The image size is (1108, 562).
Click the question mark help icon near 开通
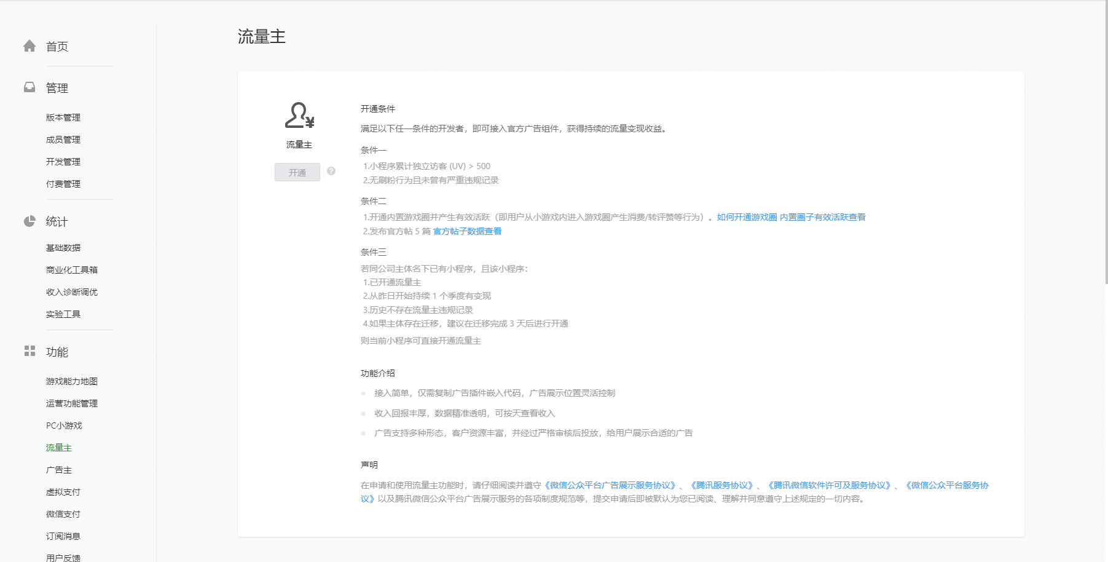(331, 171)
